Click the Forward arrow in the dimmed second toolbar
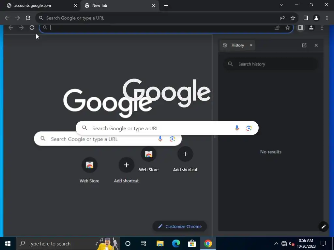Image resolution: width=334 pixels, height=250 pixels. click(21, 28)
